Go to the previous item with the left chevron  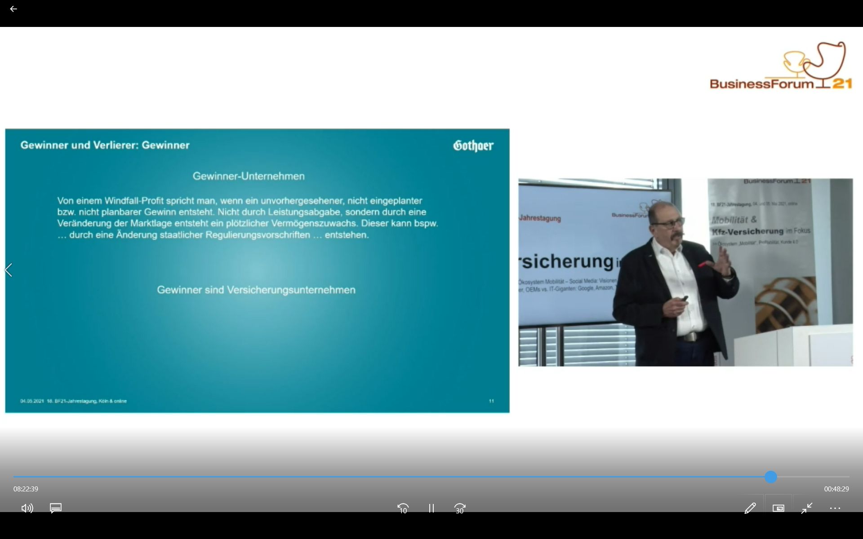tap(9, 270)
